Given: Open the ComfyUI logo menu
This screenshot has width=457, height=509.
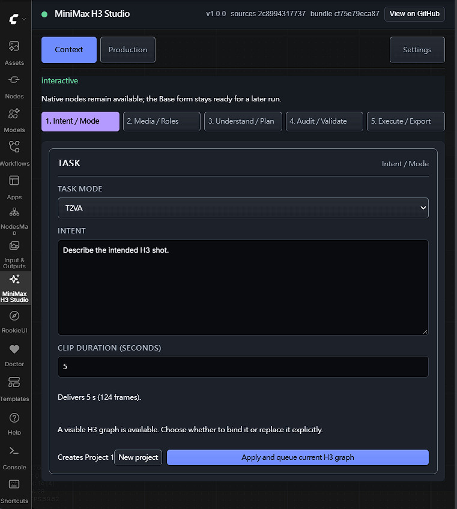Looking at the screenshot, I should tap(13, 19).
